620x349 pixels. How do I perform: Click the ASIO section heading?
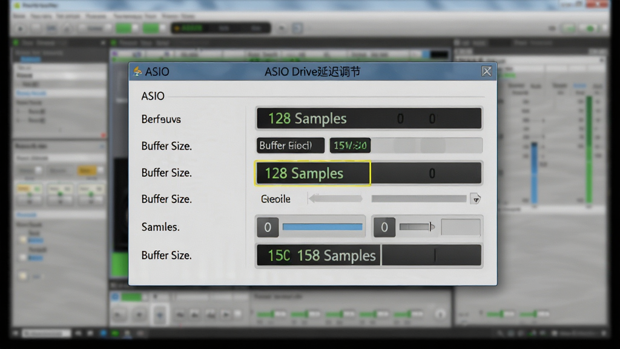coord(153,96)
